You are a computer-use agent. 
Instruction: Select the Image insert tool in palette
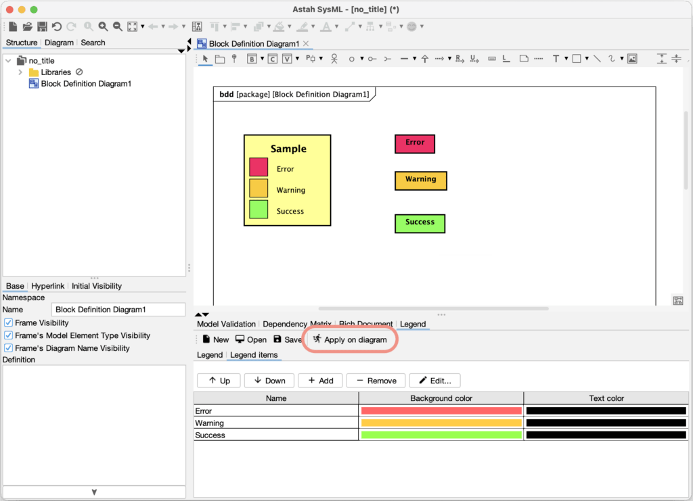(631, 59)
